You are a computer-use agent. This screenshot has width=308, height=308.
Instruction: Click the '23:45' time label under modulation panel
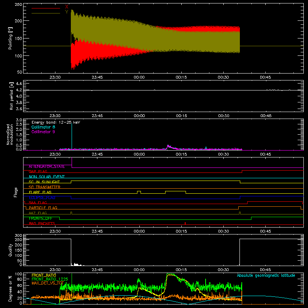click(x=97, y=154)
